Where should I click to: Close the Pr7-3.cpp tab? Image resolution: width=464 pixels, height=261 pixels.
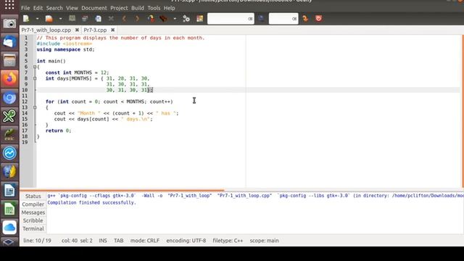[113, 30]
